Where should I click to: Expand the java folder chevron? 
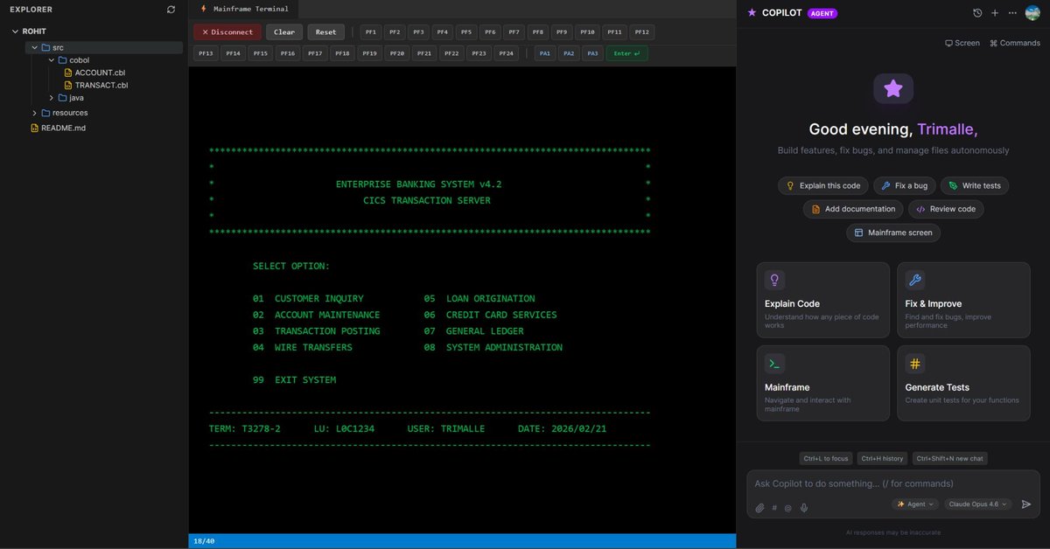pyautogui.click(x=52, y=98)
